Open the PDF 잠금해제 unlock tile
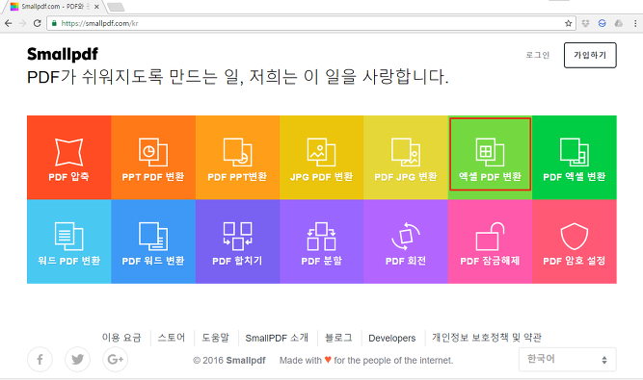Screen dimensions: 643x380 pyautogui.click(x=490, y=241)
